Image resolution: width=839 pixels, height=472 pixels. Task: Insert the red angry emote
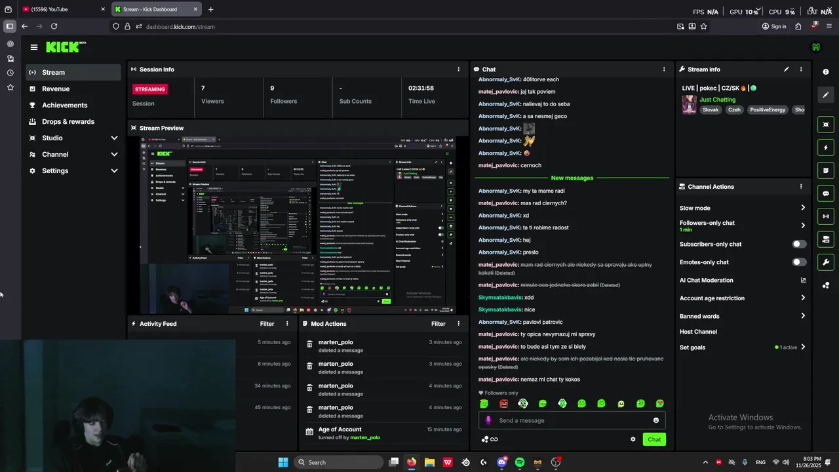[x=503, y=404]
